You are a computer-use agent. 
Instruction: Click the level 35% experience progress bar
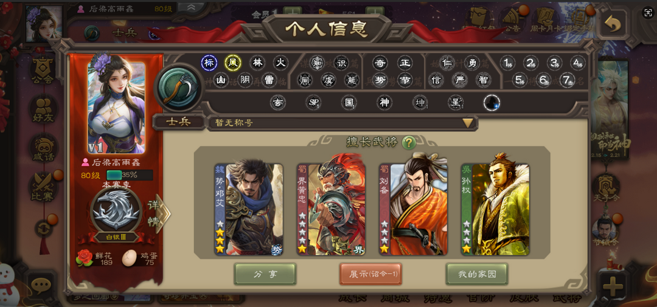coord(130,175)
